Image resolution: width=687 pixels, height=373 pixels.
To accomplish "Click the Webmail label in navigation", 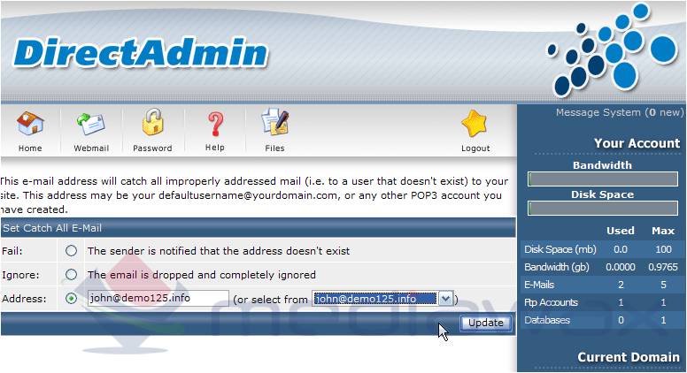I will tap(91, 148).
